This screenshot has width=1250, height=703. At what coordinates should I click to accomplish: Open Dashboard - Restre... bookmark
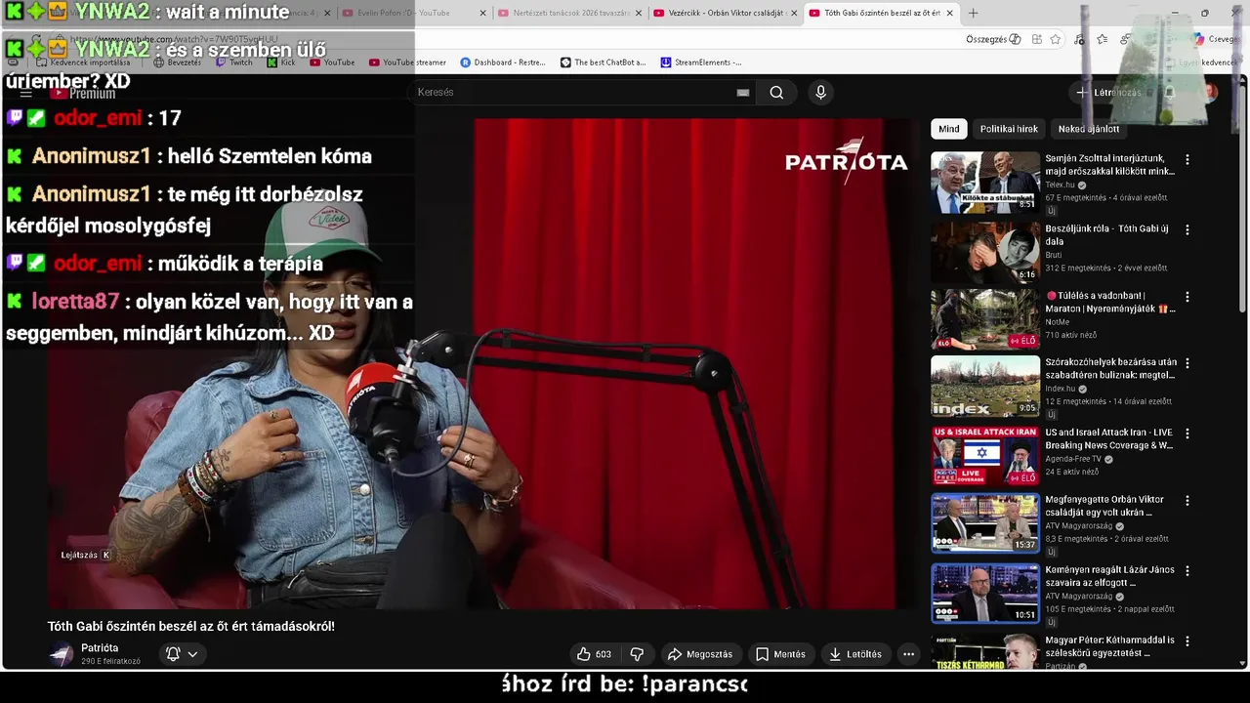pyautogui.click(x=503, y=62)
